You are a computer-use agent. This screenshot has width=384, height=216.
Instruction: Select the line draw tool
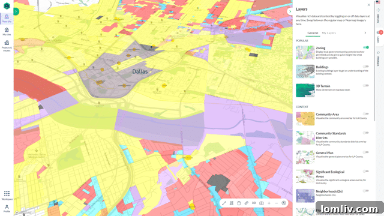point(224,203)
